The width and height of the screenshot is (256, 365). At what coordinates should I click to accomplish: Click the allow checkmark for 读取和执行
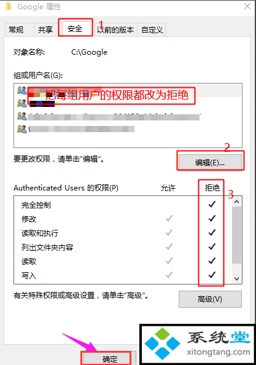pyautogui.click(x=169, y=232)
